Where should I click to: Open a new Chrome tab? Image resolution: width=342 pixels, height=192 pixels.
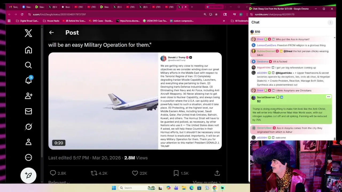192,7
